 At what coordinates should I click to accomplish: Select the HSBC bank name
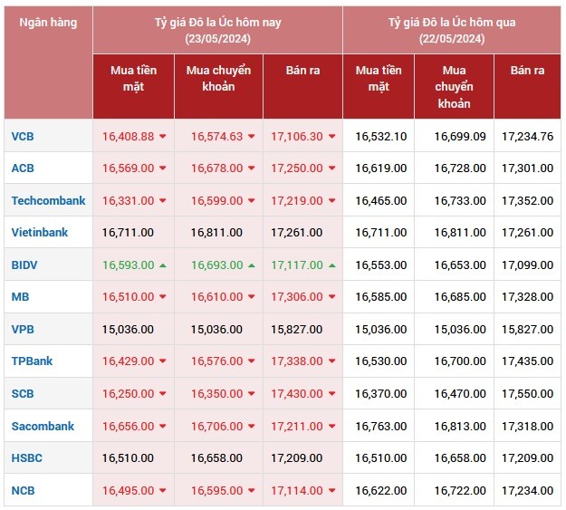click(x=27, y=458)
